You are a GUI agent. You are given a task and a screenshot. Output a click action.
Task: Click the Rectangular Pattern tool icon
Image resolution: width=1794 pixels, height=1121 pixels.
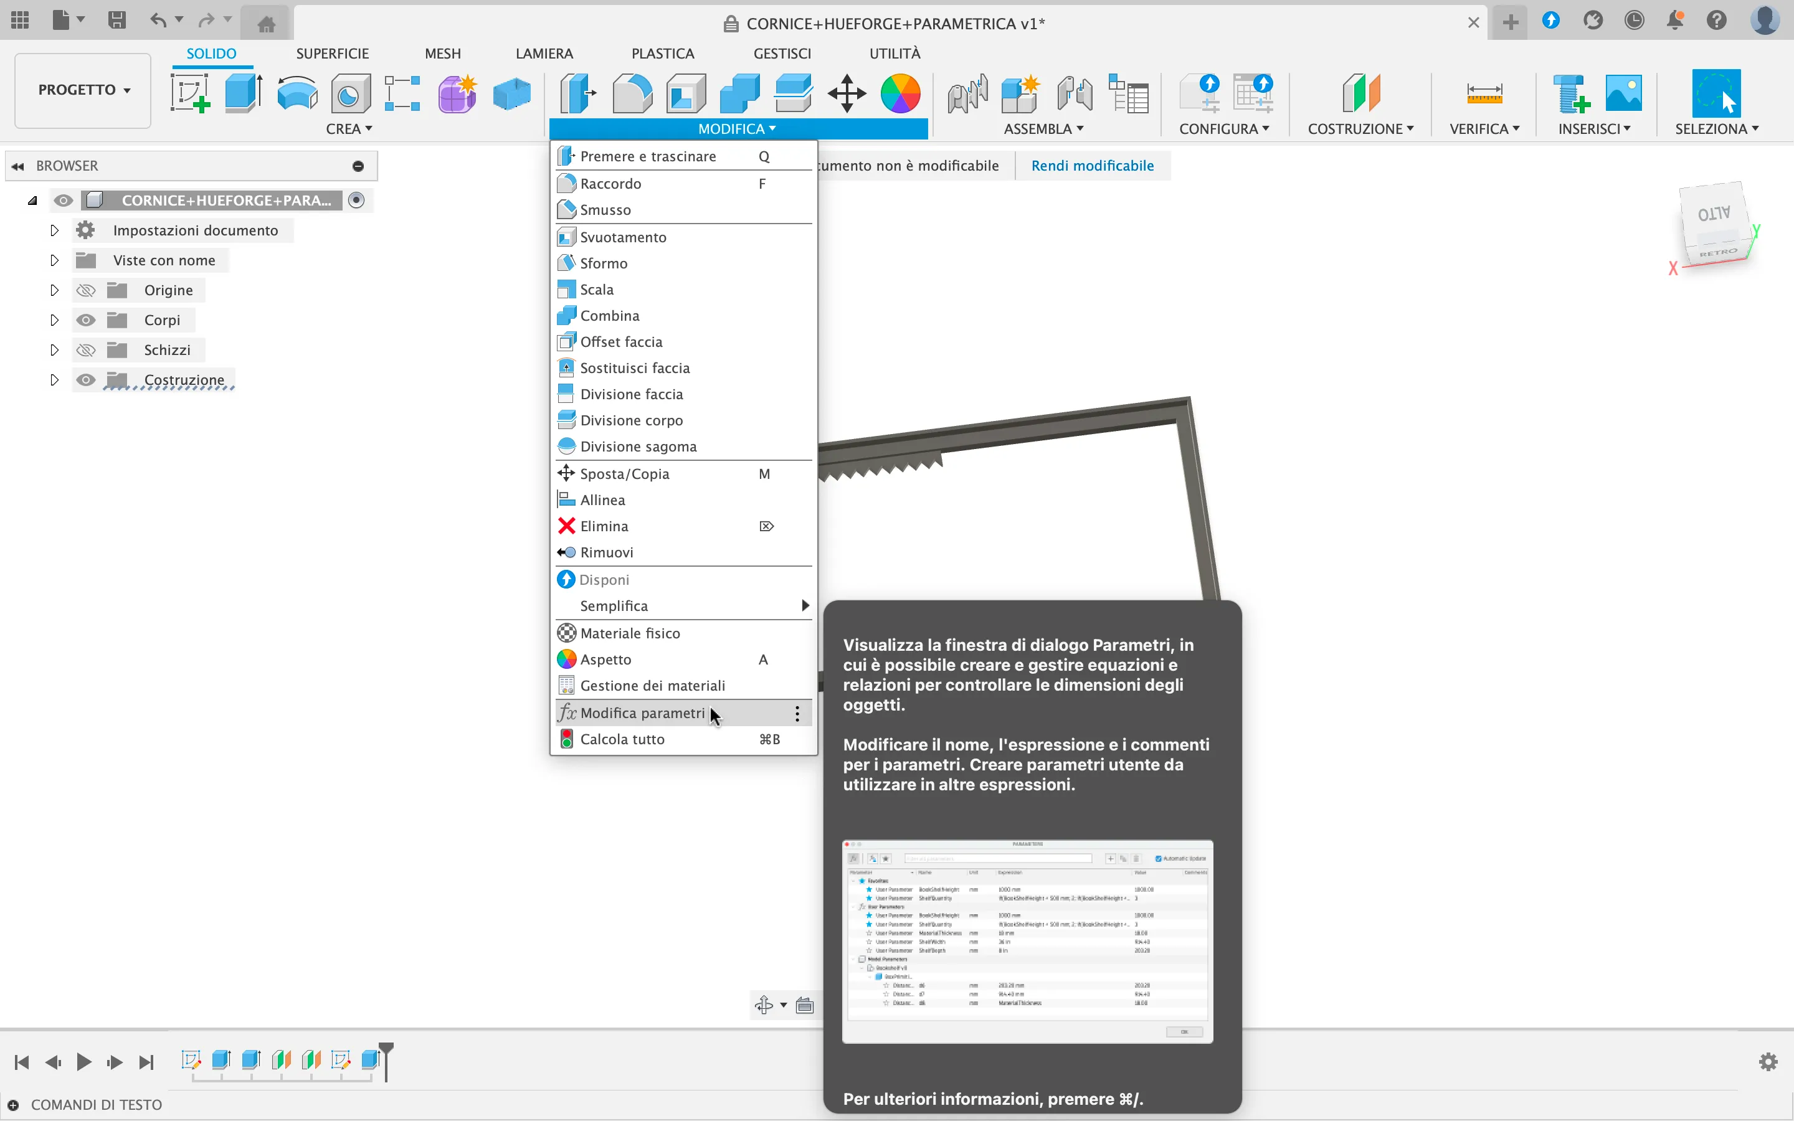[x=402, y=94]
